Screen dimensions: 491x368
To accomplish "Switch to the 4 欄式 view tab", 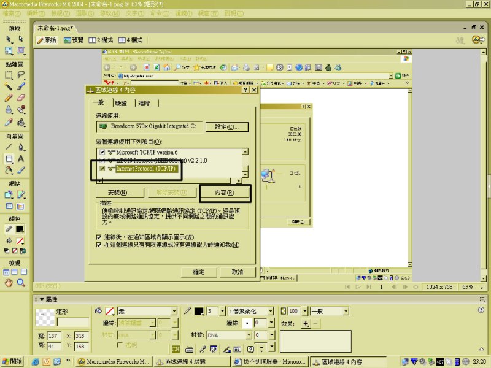I will (130, 40).
